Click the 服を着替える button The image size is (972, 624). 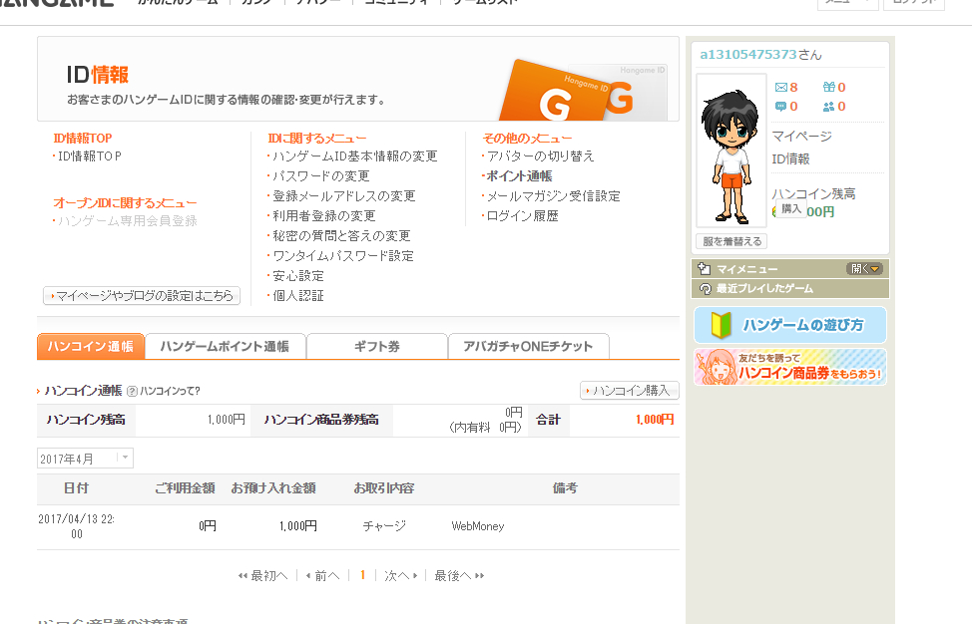731,241
